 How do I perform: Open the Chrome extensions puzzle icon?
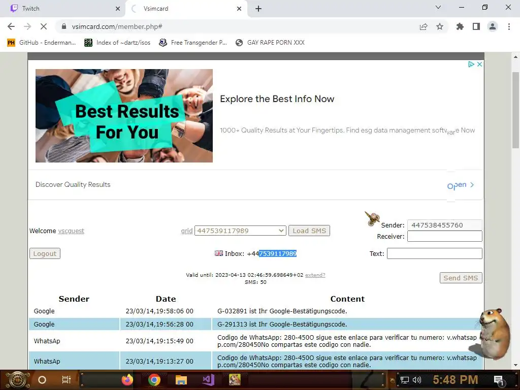coord(460,26)
